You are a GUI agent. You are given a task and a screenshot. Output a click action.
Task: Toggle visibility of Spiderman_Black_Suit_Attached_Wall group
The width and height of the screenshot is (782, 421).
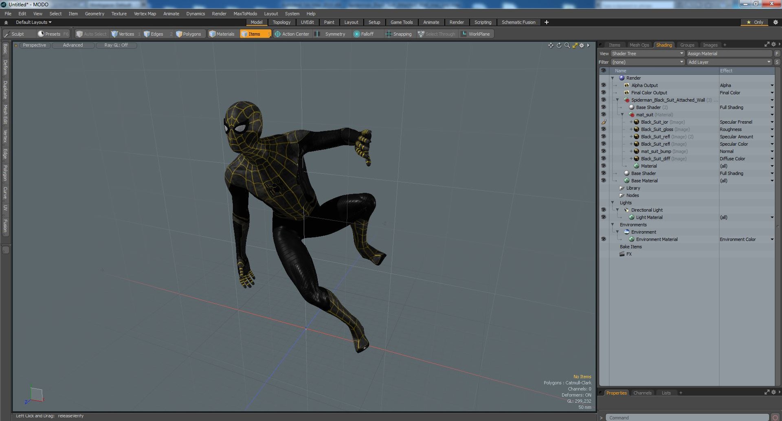coord(604,100)
